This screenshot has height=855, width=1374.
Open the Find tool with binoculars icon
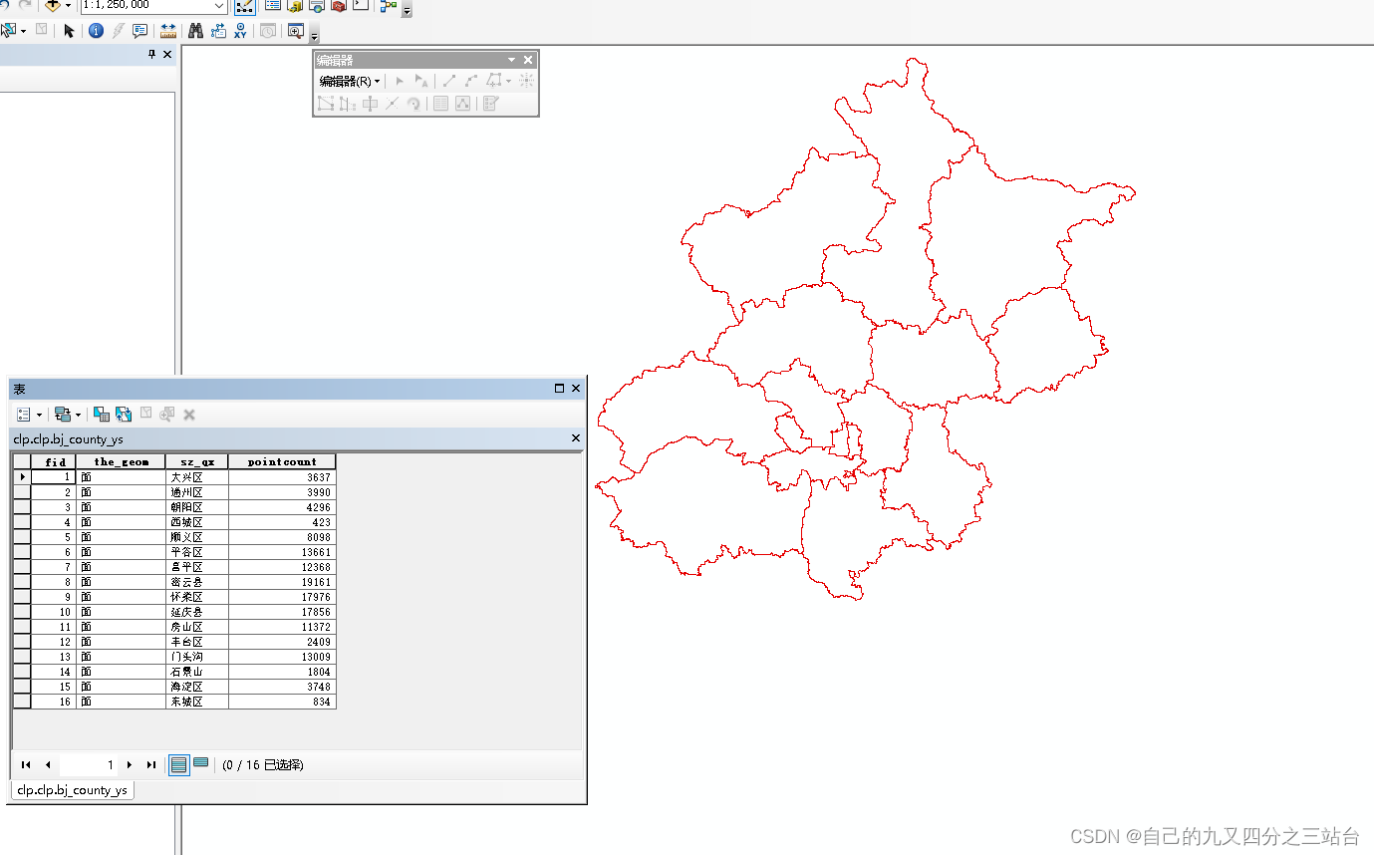195,30
